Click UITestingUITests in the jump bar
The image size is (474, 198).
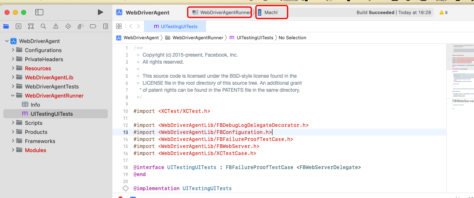251,38
